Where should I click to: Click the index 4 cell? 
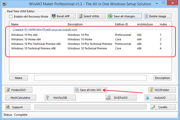pyautogui.click(x=161, y=48)
